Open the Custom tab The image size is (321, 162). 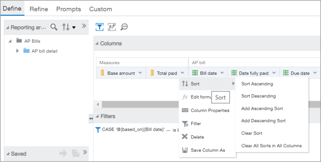(101, 9)
